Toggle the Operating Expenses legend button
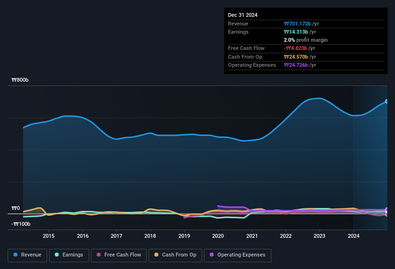 (237, 255)
